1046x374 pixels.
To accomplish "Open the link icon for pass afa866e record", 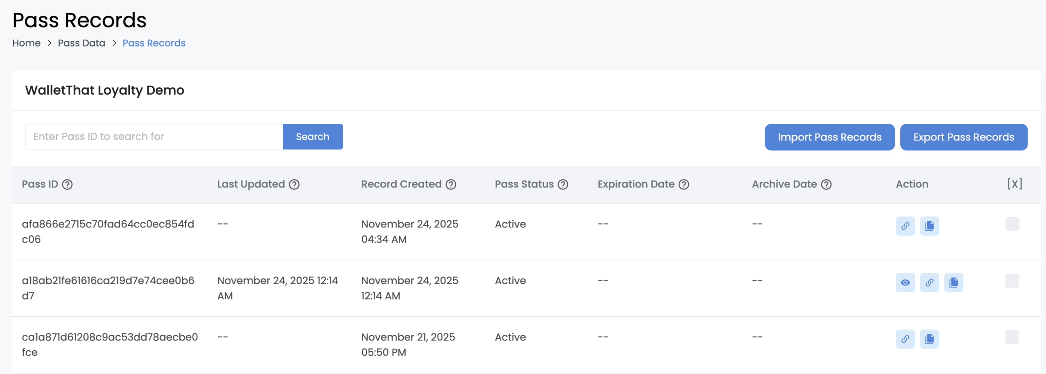I will (905, 226).
